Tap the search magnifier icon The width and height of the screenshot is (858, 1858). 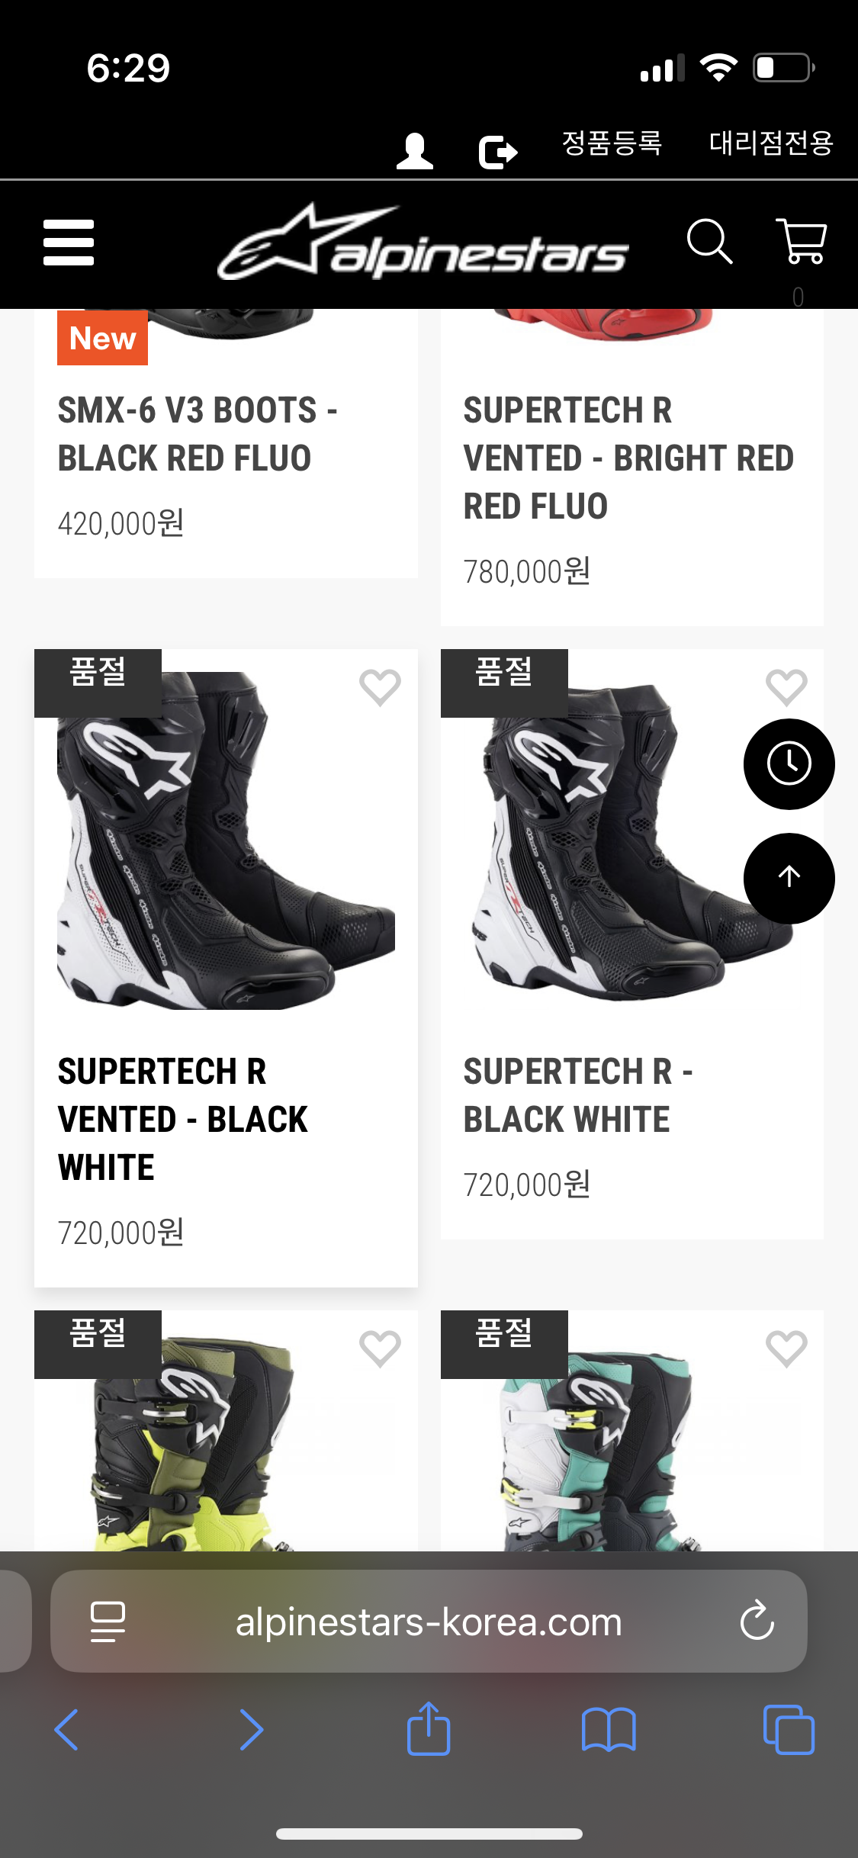pos(709,242)
